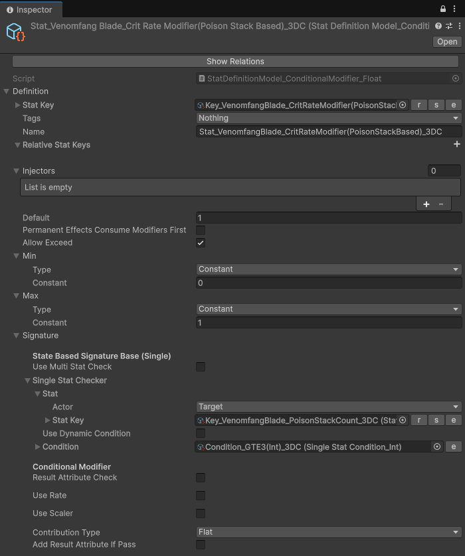Collapse the Stat foldout under Single Stat Checker
The height and width of the screenshot is (556, 465).
37,393
